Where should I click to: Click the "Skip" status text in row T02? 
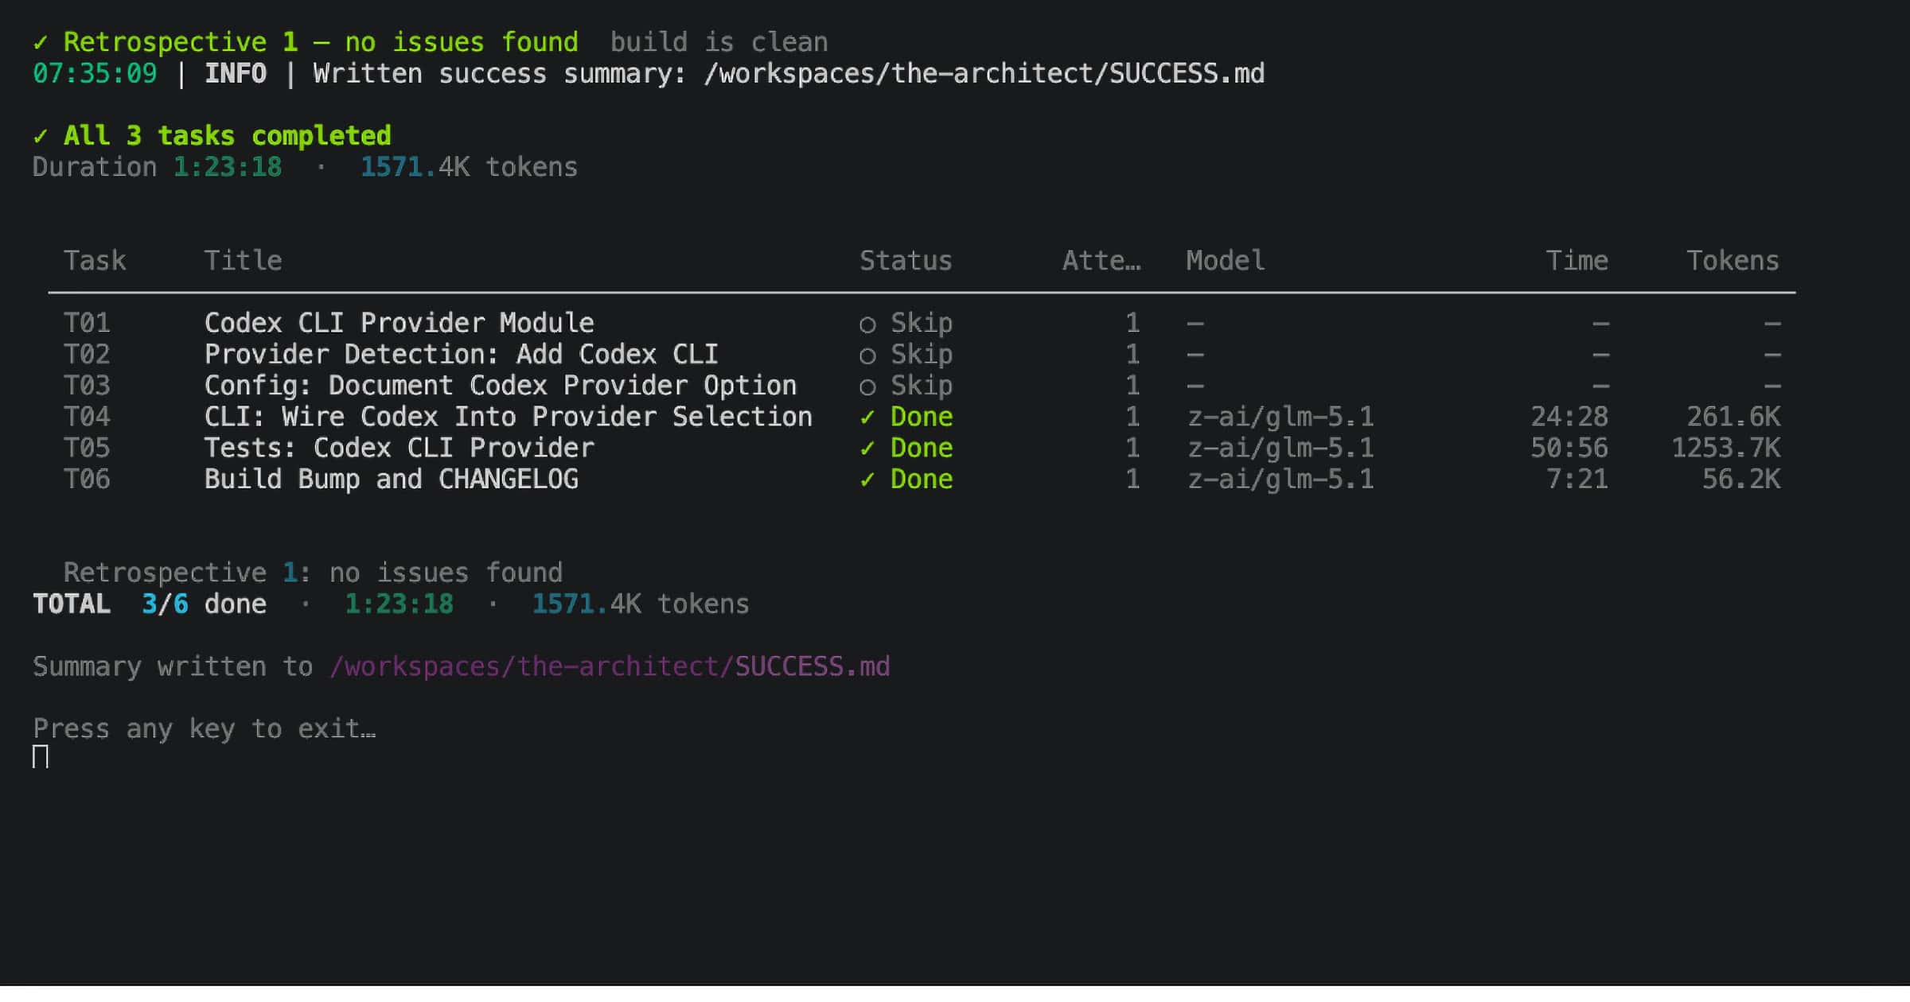click(922, 355)
